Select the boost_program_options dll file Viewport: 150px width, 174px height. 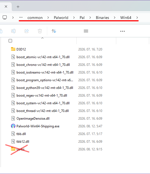[x=45, y=80]
